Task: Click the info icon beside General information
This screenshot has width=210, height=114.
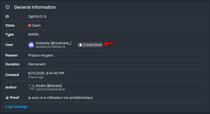Action: 8,7
